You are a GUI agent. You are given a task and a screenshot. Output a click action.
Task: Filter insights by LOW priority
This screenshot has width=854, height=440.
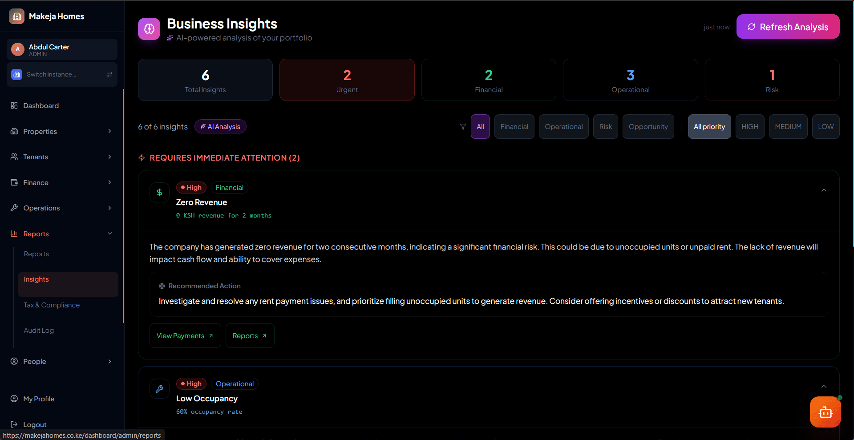point(826,127)
